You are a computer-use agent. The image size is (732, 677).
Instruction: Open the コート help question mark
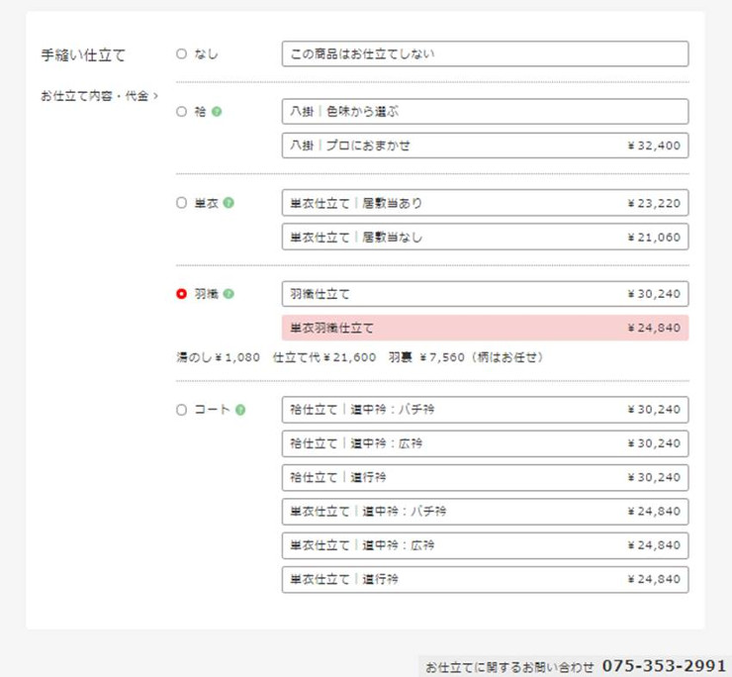[240, 410]
